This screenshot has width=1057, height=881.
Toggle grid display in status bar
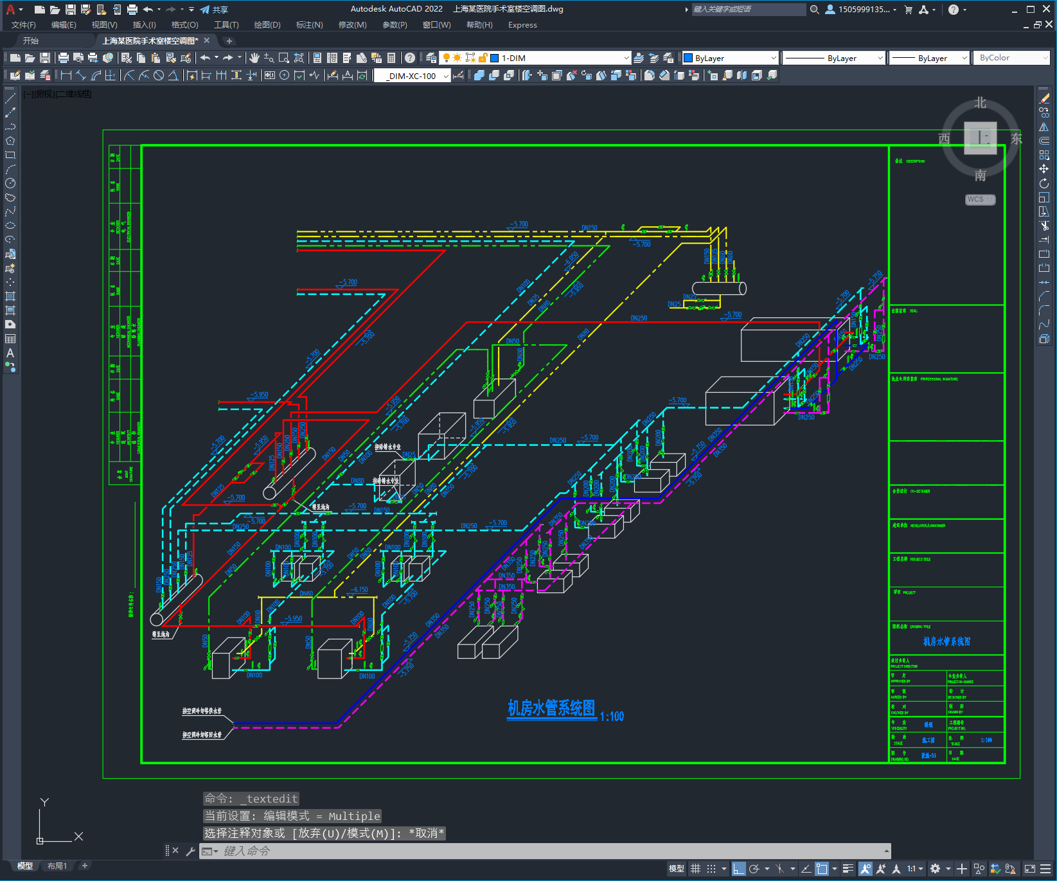click(696, 869)
